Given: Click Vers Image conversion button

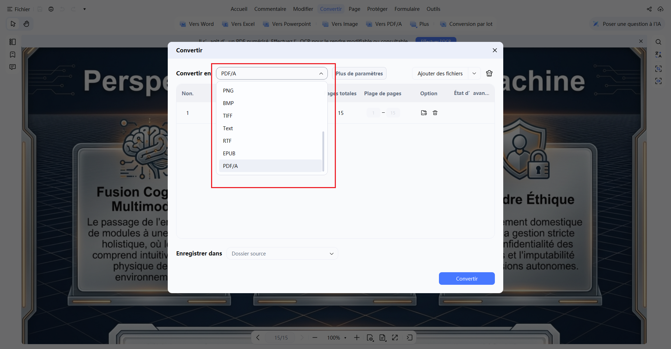Looking at the screenshot, I should point(340,24).
